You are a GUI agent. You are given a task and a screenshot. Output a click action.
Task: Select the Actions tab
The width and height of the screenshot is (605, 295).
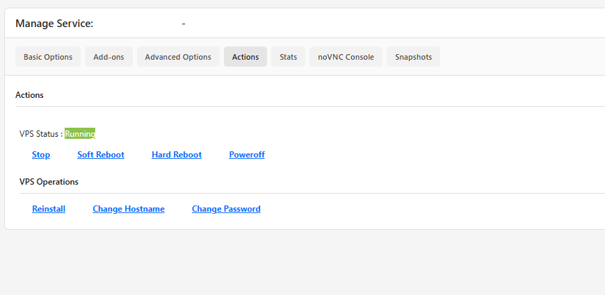(x=245, y=57)
